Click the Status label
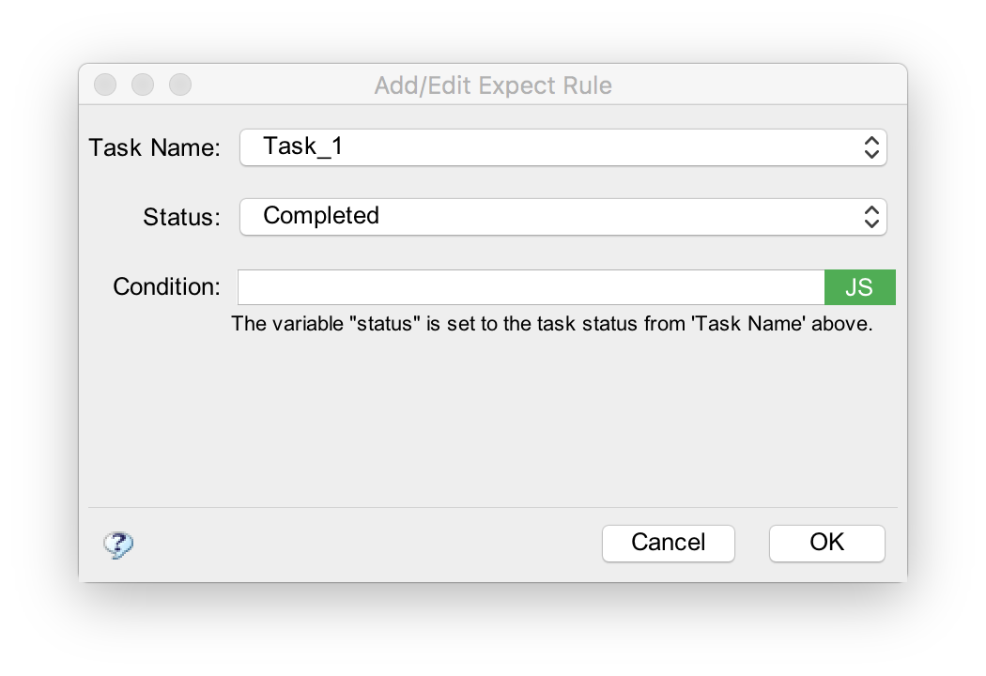 click(x=181, y=217)
